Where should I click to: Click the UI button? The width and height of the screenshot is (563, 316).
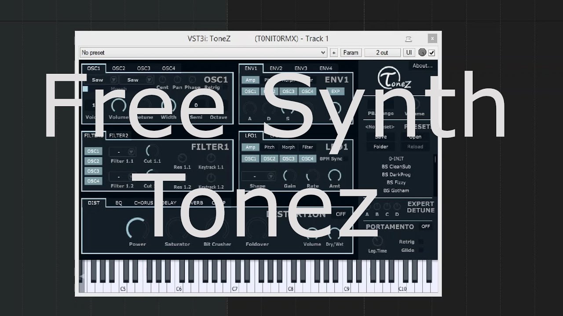click(x=409, y=53)
